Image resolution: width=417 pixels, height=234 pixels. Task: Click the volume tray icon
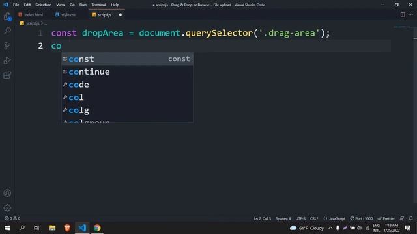coord(360,228)
